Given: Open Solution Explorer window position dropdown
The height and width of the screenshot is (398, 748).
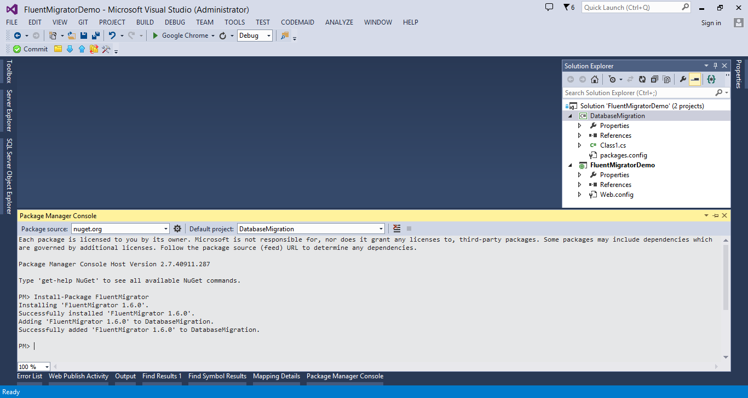Looking at the screenshot, I should click(x=706, y=66).
